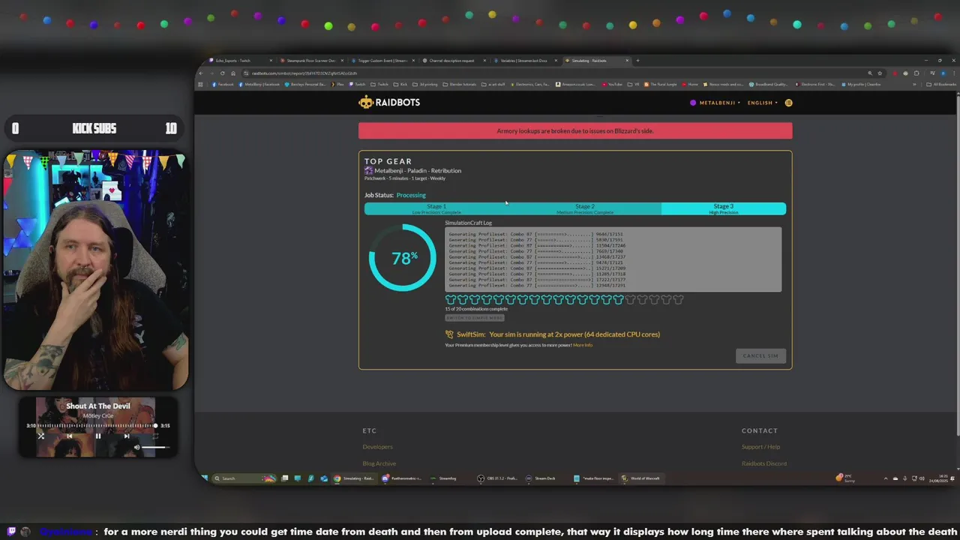Click the song progress bar handle
Viewport: 960px width, 540px height.
[x=155, y=425]
